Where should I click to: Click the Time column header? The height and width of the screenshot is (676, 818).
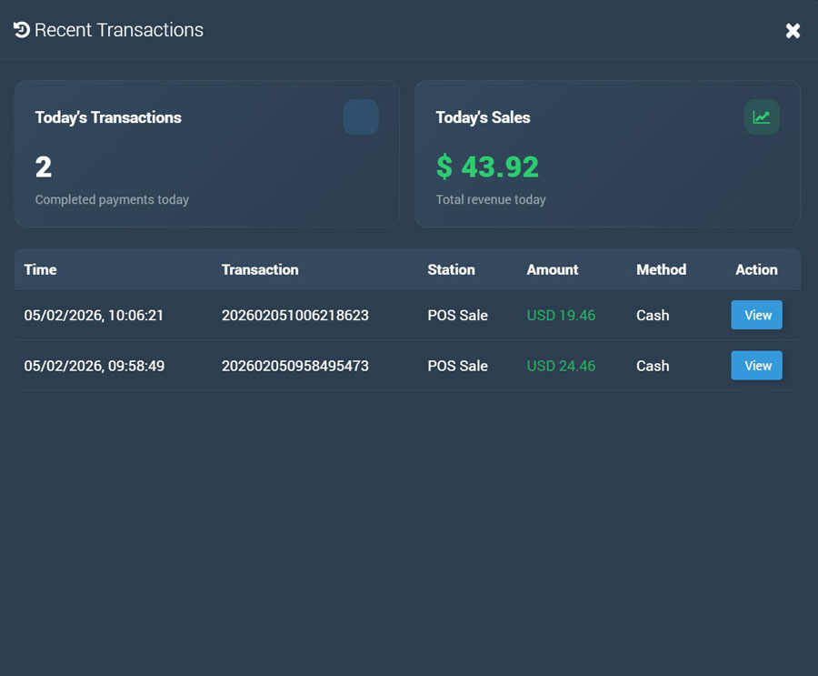tap(40, 269)
